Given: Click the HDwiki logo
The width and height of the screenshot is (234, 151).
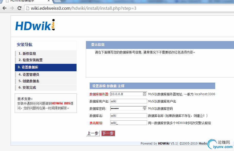Looking at the screenshot, I should click(x=35, y=25).
